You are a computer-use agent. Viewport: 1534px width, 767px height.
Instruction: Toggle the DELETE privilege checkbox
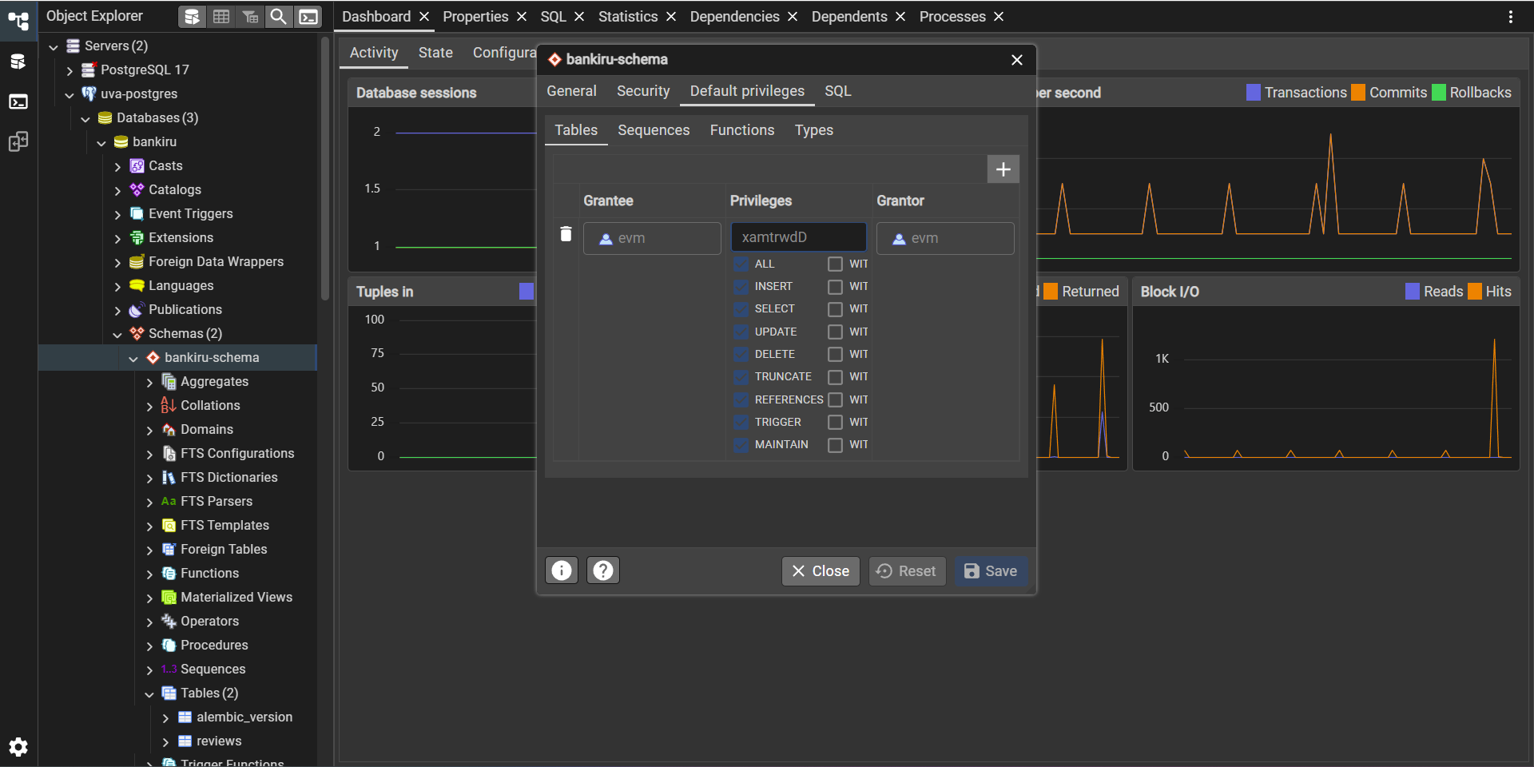(741, 355)
